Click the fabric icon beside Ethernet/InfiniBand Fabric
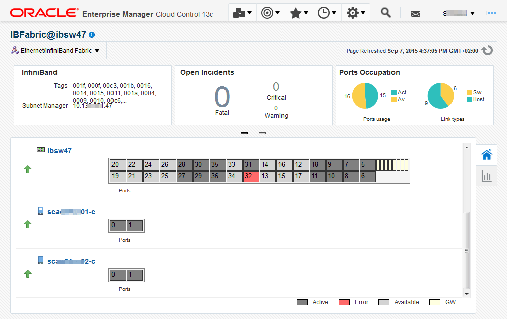The width and height of the screenshot is (507, 319). pos(14,50)
